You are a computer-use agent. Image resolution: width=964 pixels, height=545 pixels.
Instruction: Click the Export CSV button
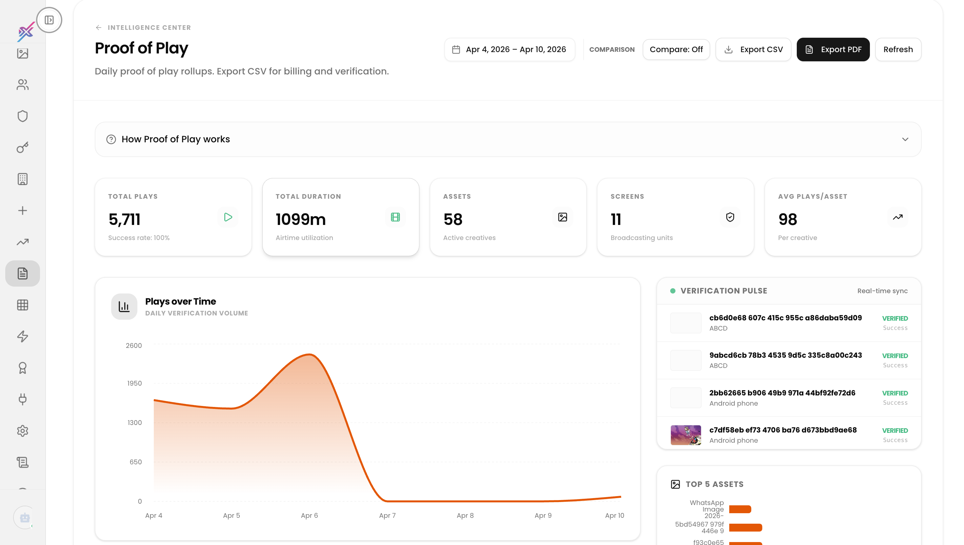(753, 50)
